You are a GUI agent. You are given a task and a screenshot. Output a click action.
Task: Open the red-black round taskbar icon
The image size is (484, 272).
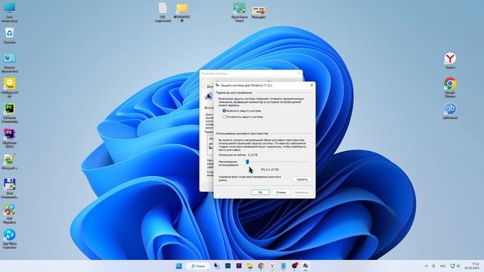[294, 266]
